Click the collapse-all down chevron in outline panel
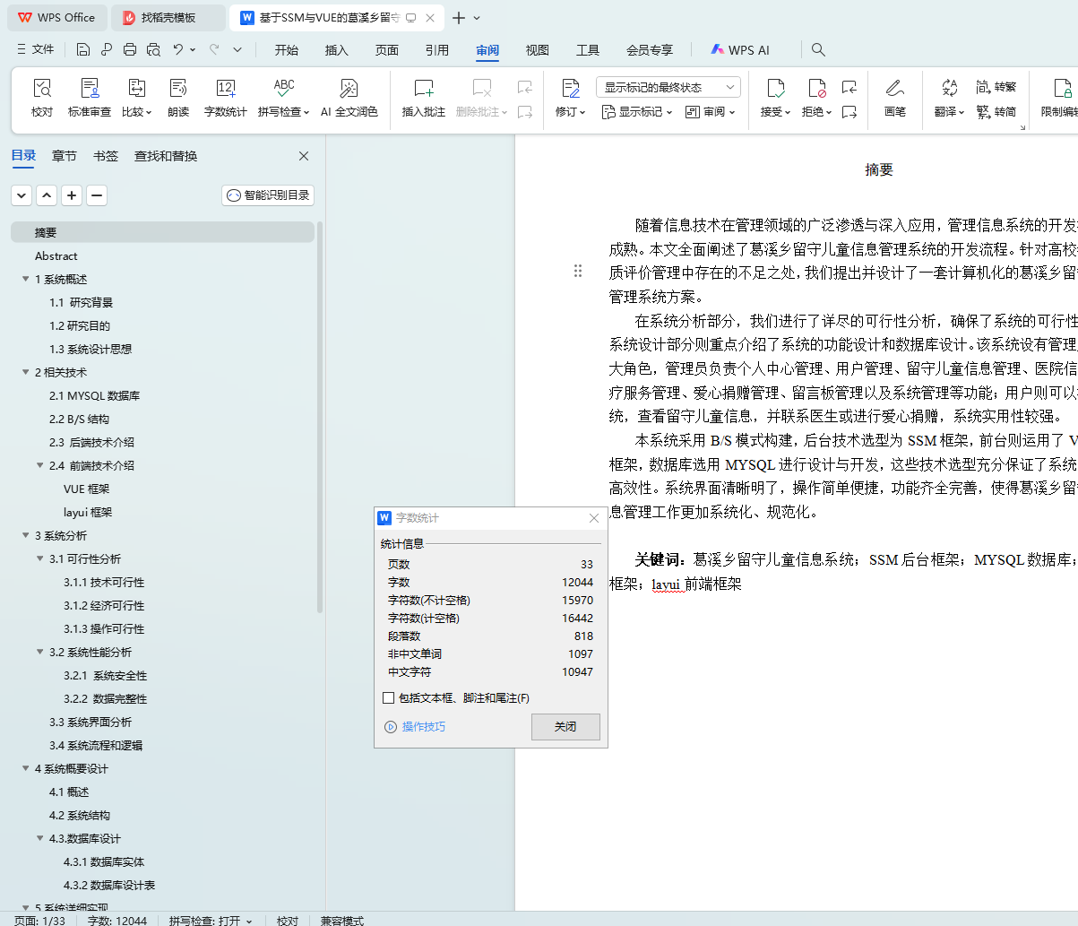Screen dimensions: 1078x926 22,195
